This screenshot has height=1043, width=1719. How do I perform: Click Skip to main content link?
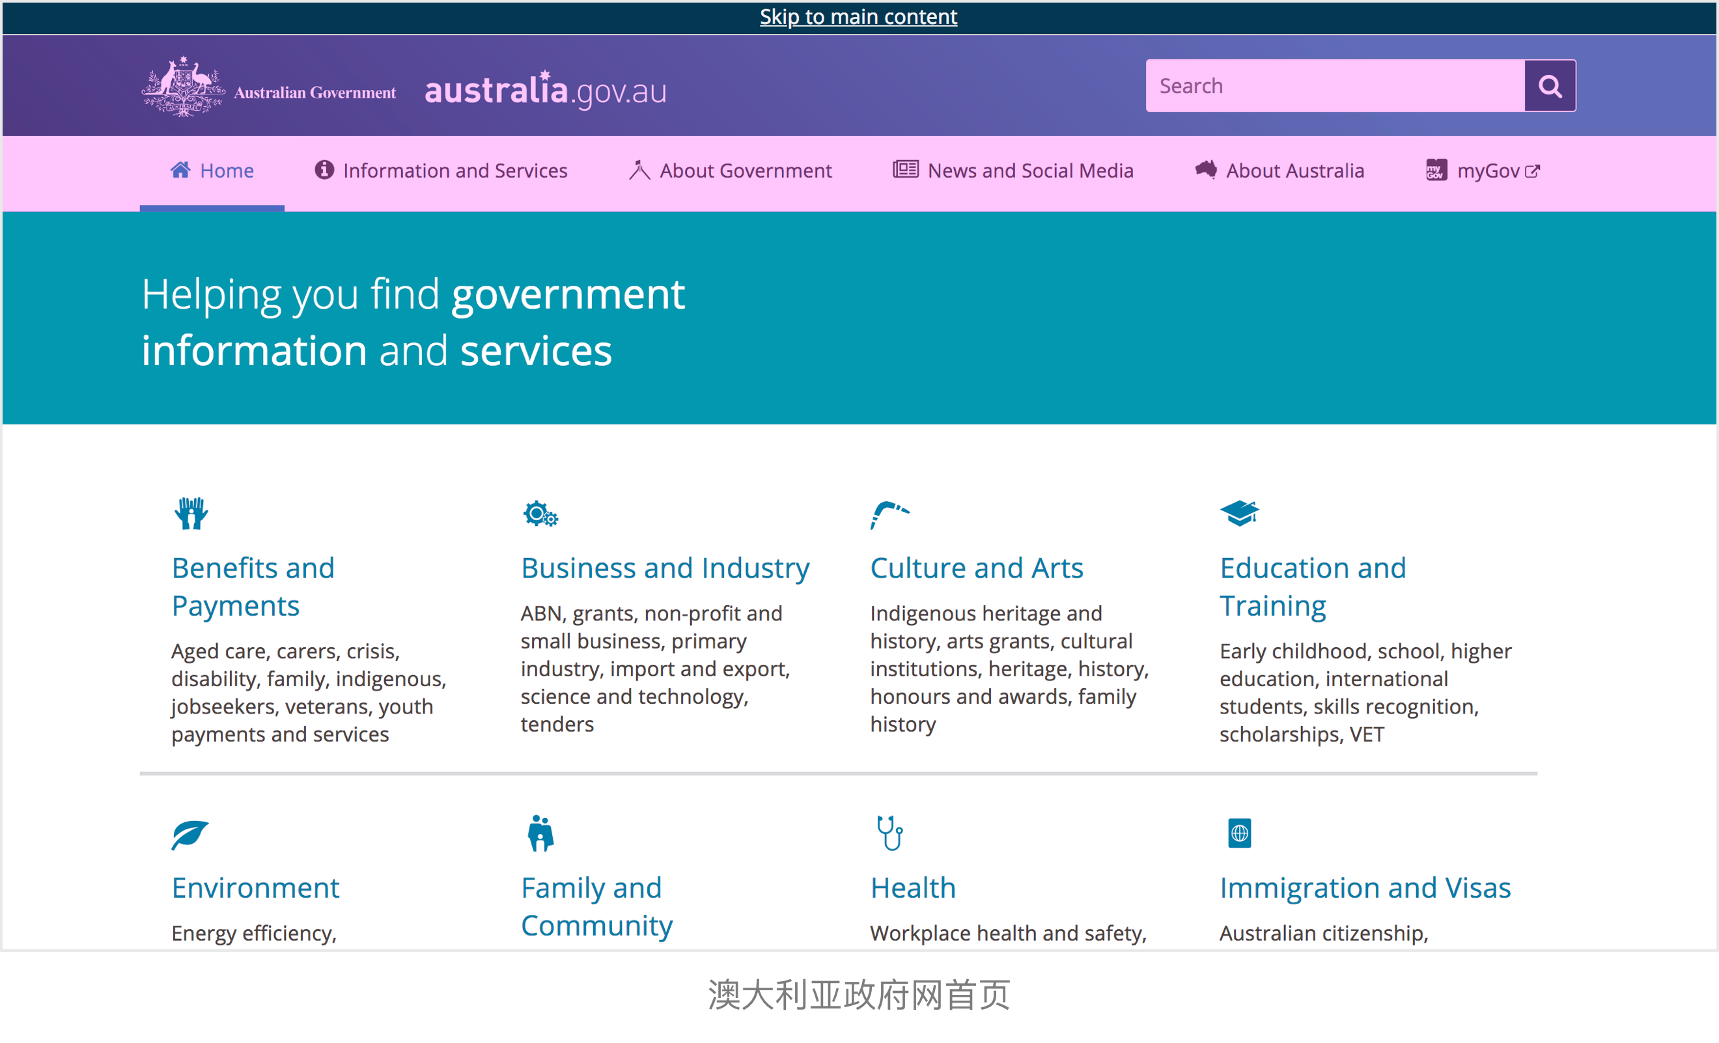(858, 17)
